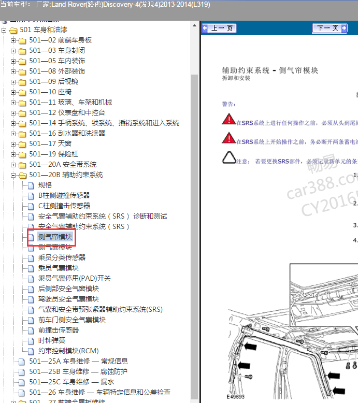Click folder icon of 501—19 保险杠

22,155
